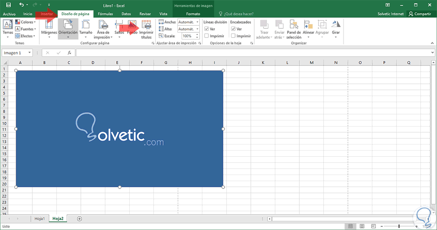Switch to Normal view in status bar
Image resolution: width=437 pixels, height=230 pixels.
pyautogui.click(x=350, y=226)
